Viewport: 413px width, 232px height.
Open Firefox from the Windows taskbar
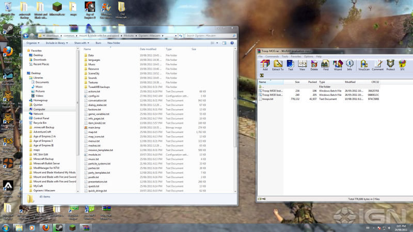(x=45, y=227)
